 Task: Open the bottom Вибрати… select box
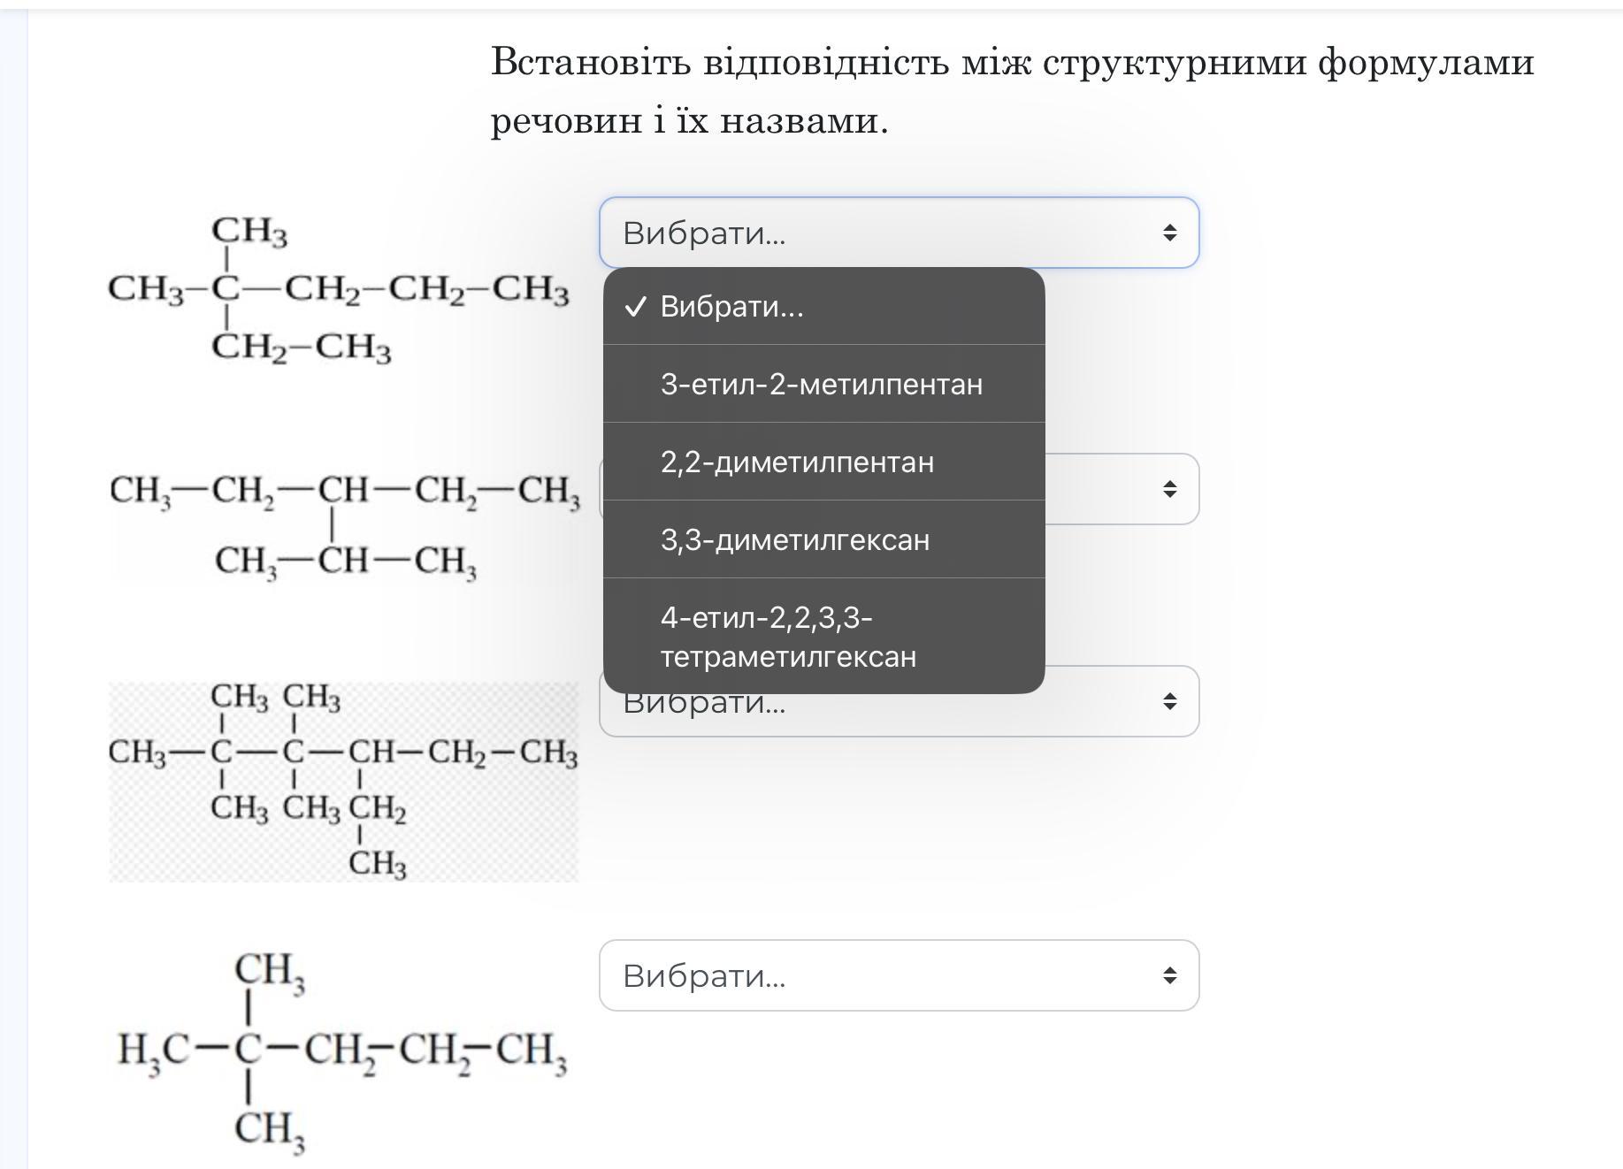(x=898, y=975)
